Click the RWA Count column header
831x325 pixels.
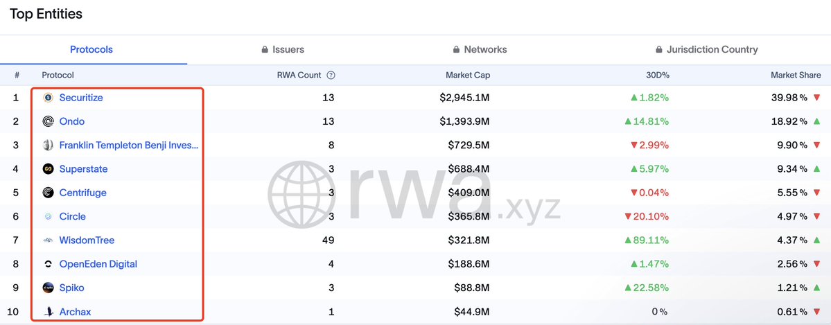[299, 76]
